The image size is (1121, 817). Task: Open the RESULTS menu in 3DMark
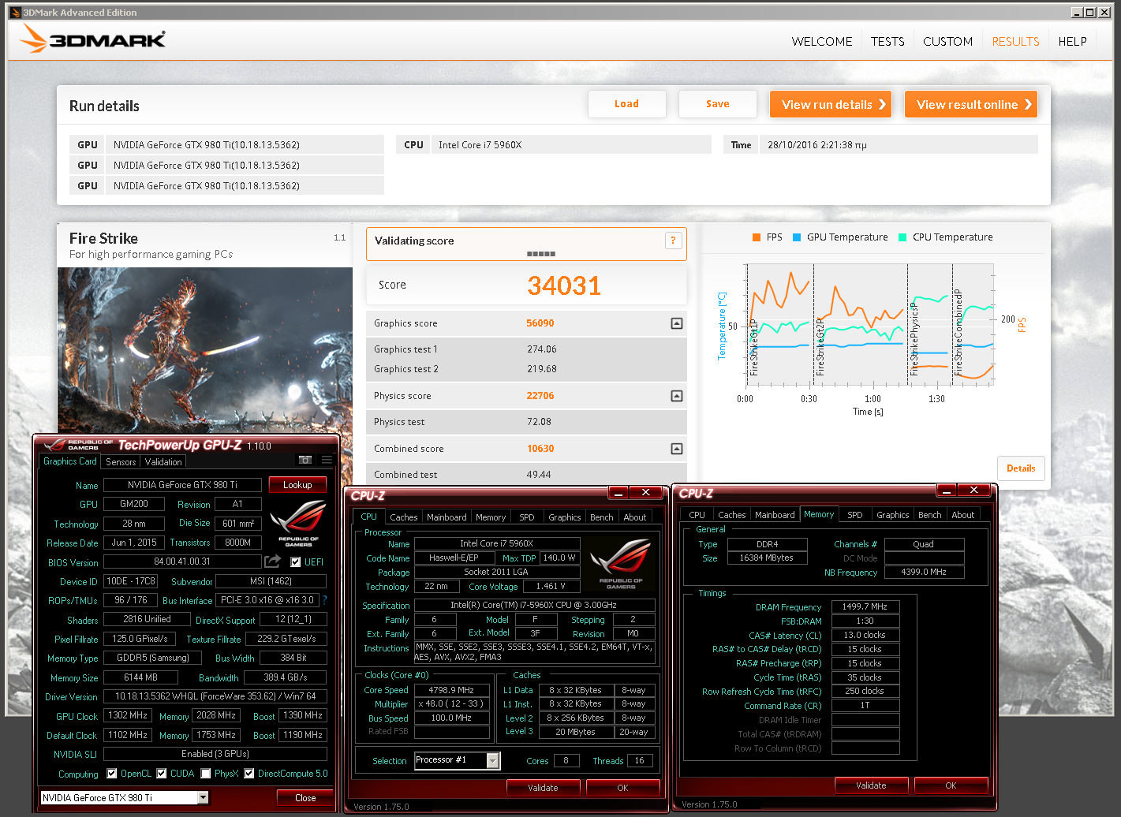(1015, 42)
